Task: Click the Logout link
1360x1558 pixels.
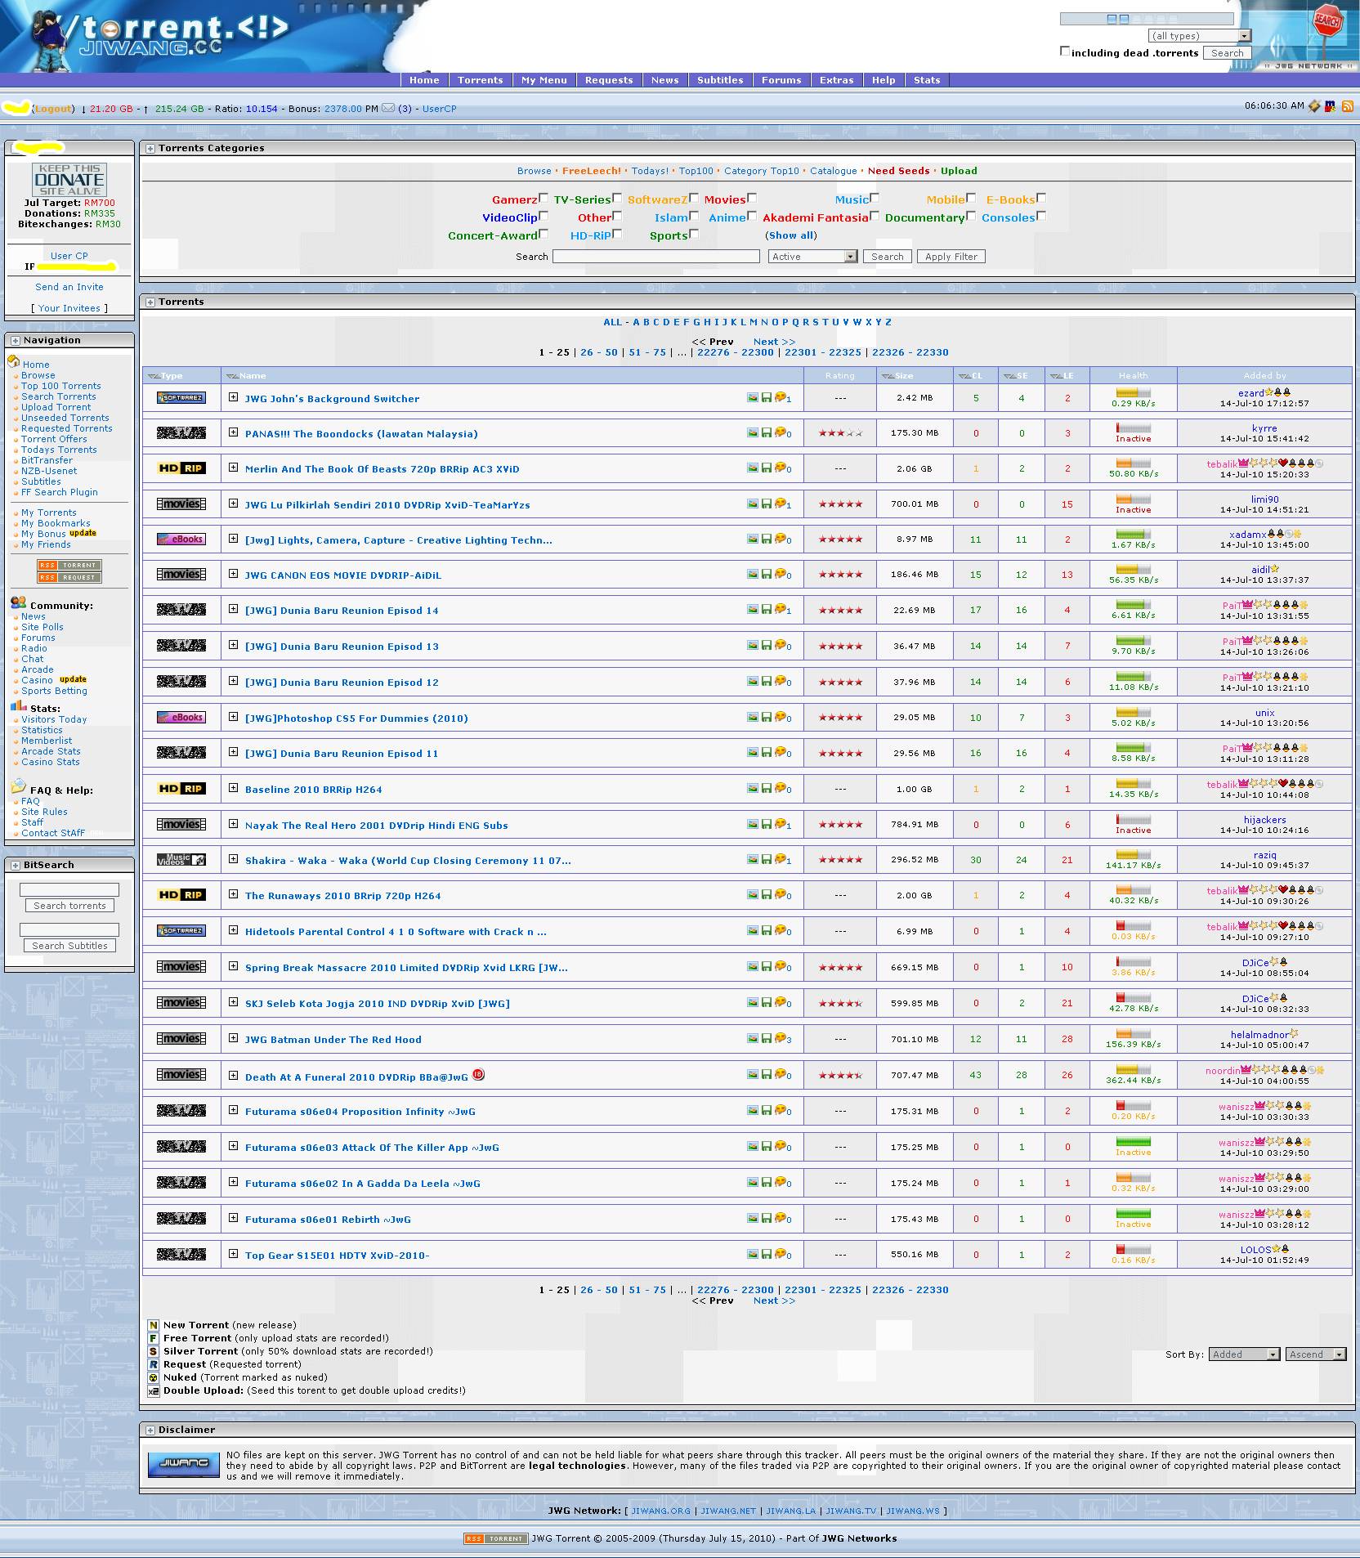Action: (x=53, y=109)
